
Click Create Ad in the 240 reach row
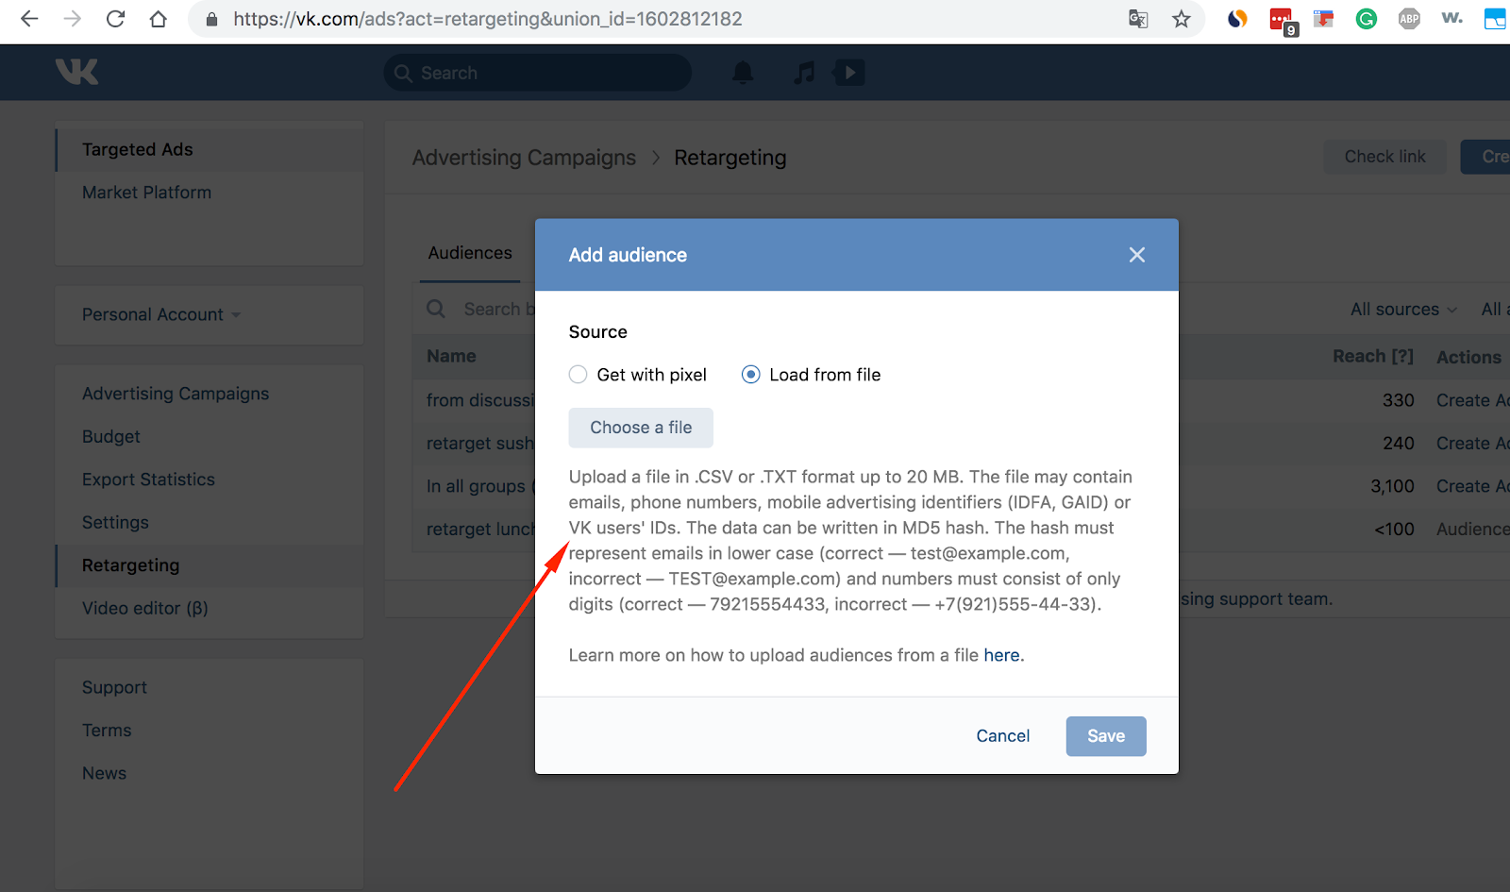coord(1472,444)
